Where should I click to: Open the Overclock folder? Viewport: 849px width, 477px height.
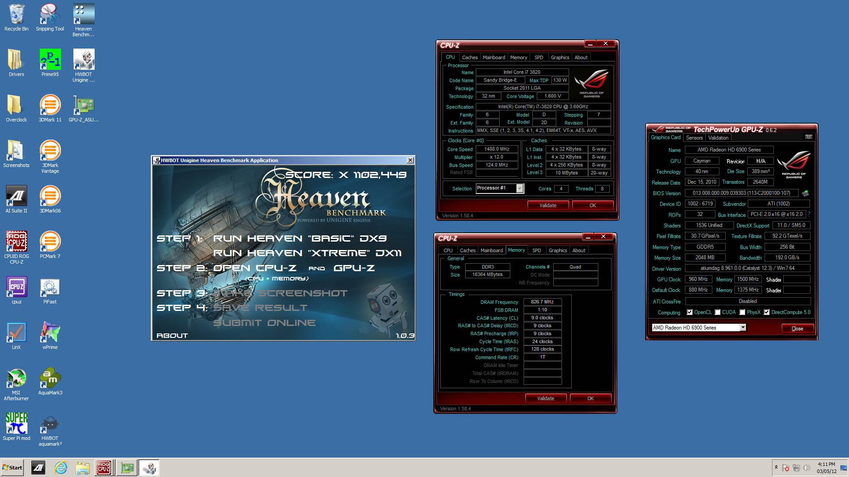[x=16, y=109]
